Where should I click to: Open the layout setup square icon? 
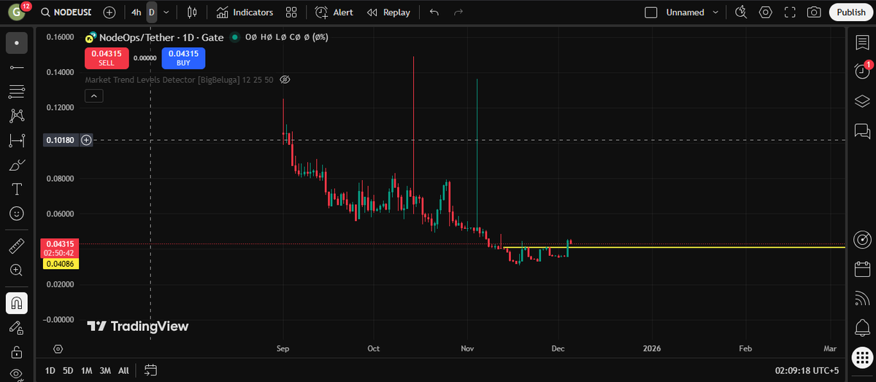(651, 12)
